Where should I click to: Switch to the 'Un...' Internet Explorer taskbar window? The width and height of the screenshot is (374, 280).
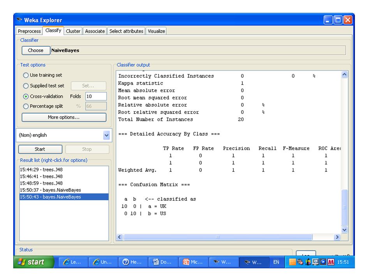tap(103, 262)
